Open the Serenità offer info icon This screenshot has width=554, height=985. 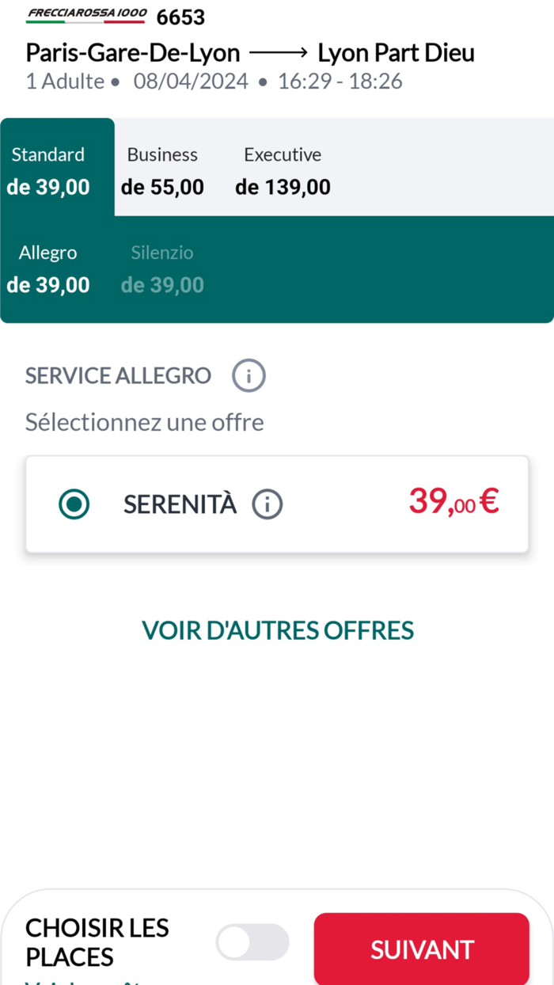coord(268,504)
